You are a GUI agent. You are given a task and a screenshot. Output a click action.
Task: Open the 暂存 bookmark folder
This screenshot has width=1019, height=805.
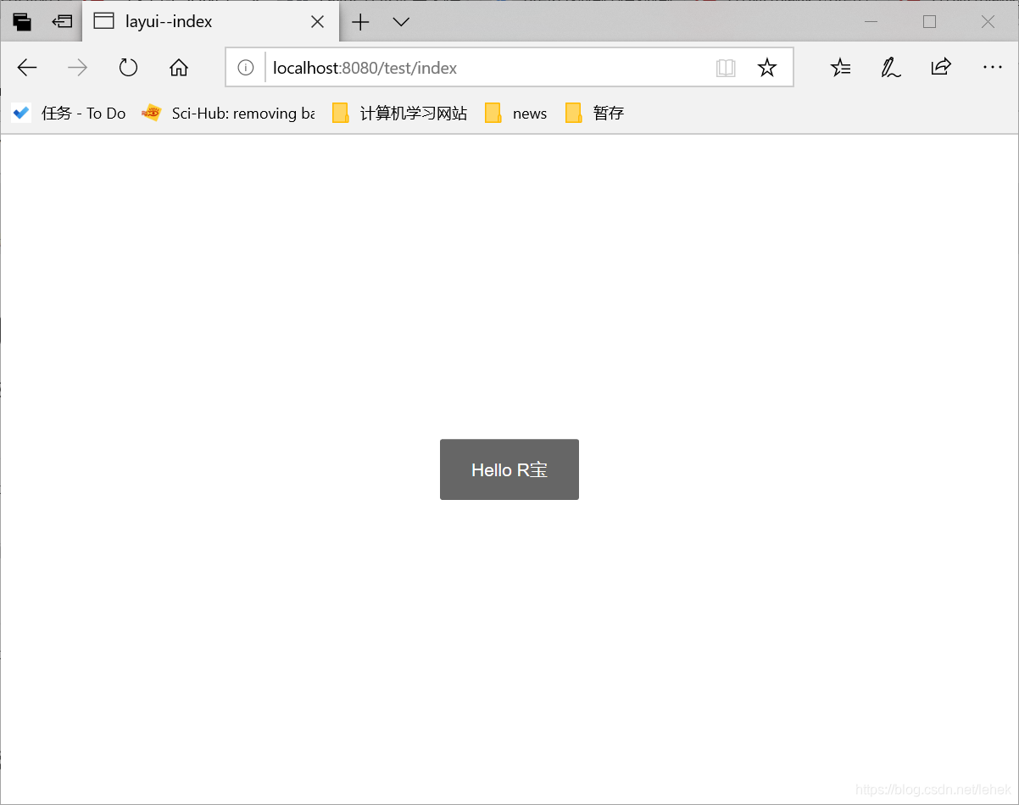[595, 113]
